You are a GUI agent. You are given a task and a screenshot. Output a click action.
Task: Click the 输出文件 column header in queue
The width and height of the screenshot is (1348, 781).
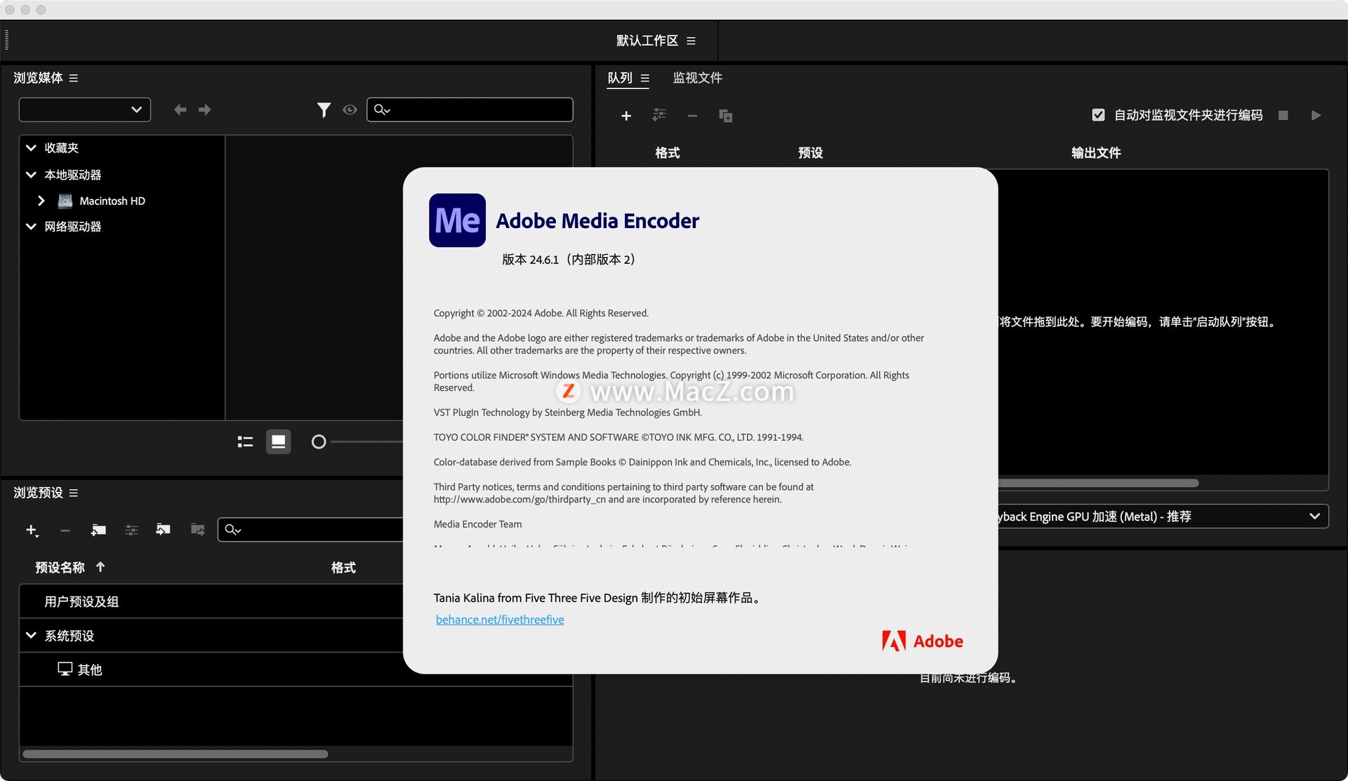click(x=1096, y=153)
